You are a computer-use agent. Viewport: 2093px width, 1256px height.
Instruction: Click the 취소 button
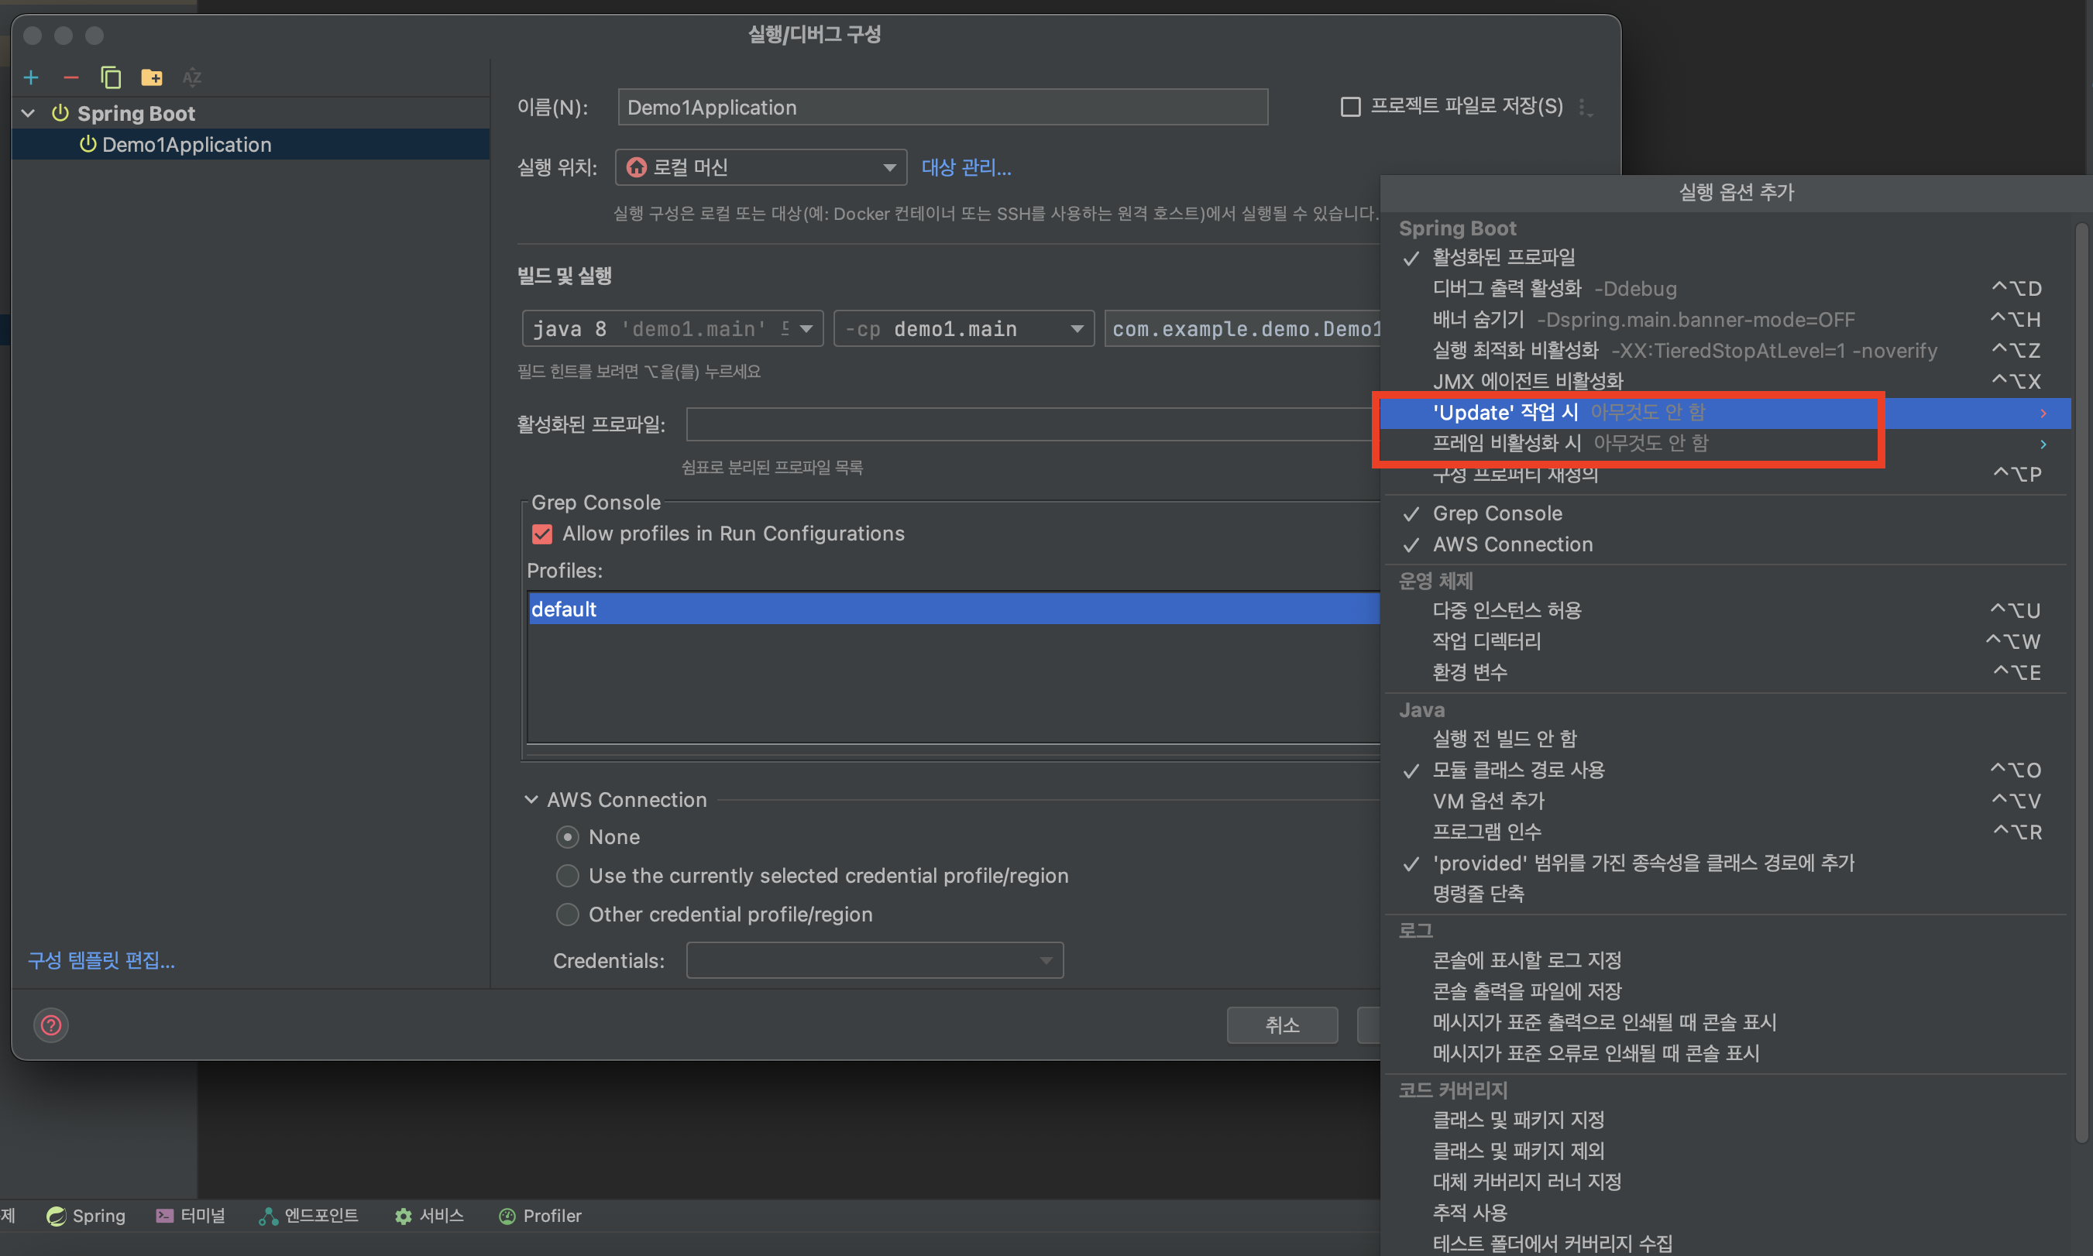[1281, 1025]
